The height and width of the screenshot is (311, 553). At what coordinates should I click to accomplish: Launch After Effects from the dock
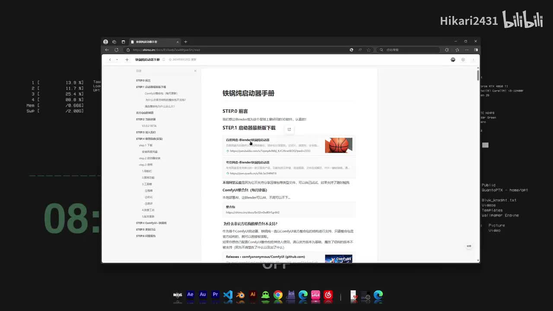(x=190, y=295)
